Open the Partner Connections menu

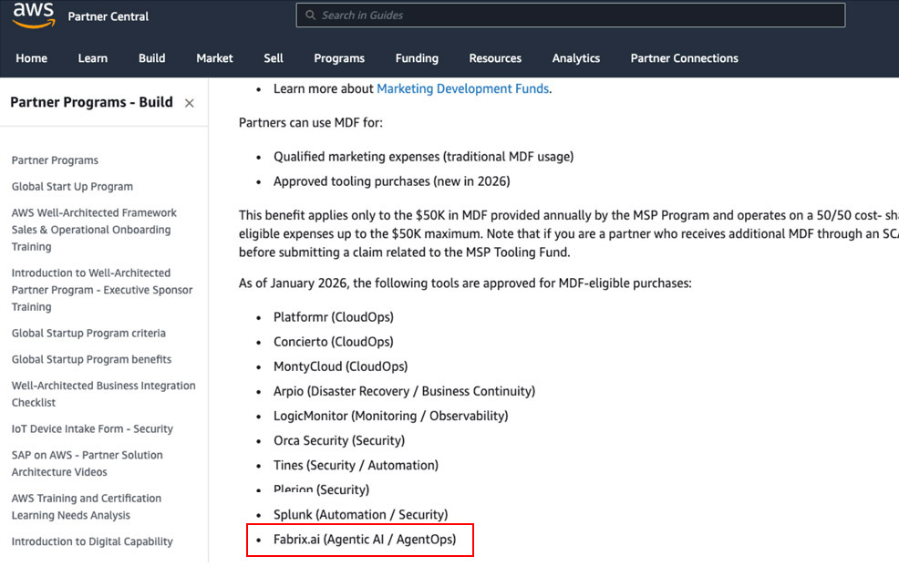coord(684,57)
